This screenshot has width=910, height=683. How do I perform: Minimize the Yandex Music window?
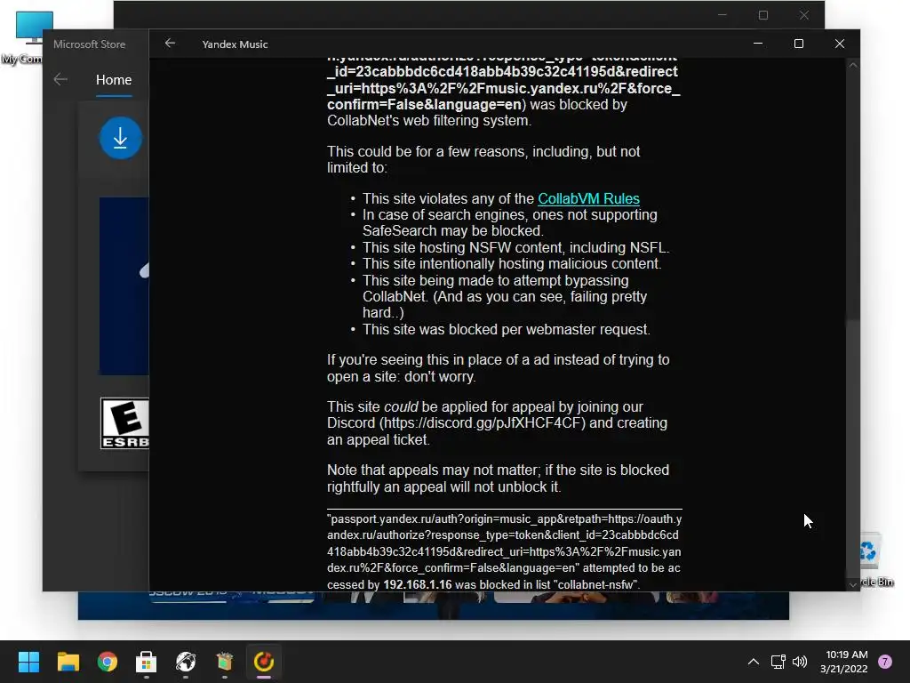758,44
